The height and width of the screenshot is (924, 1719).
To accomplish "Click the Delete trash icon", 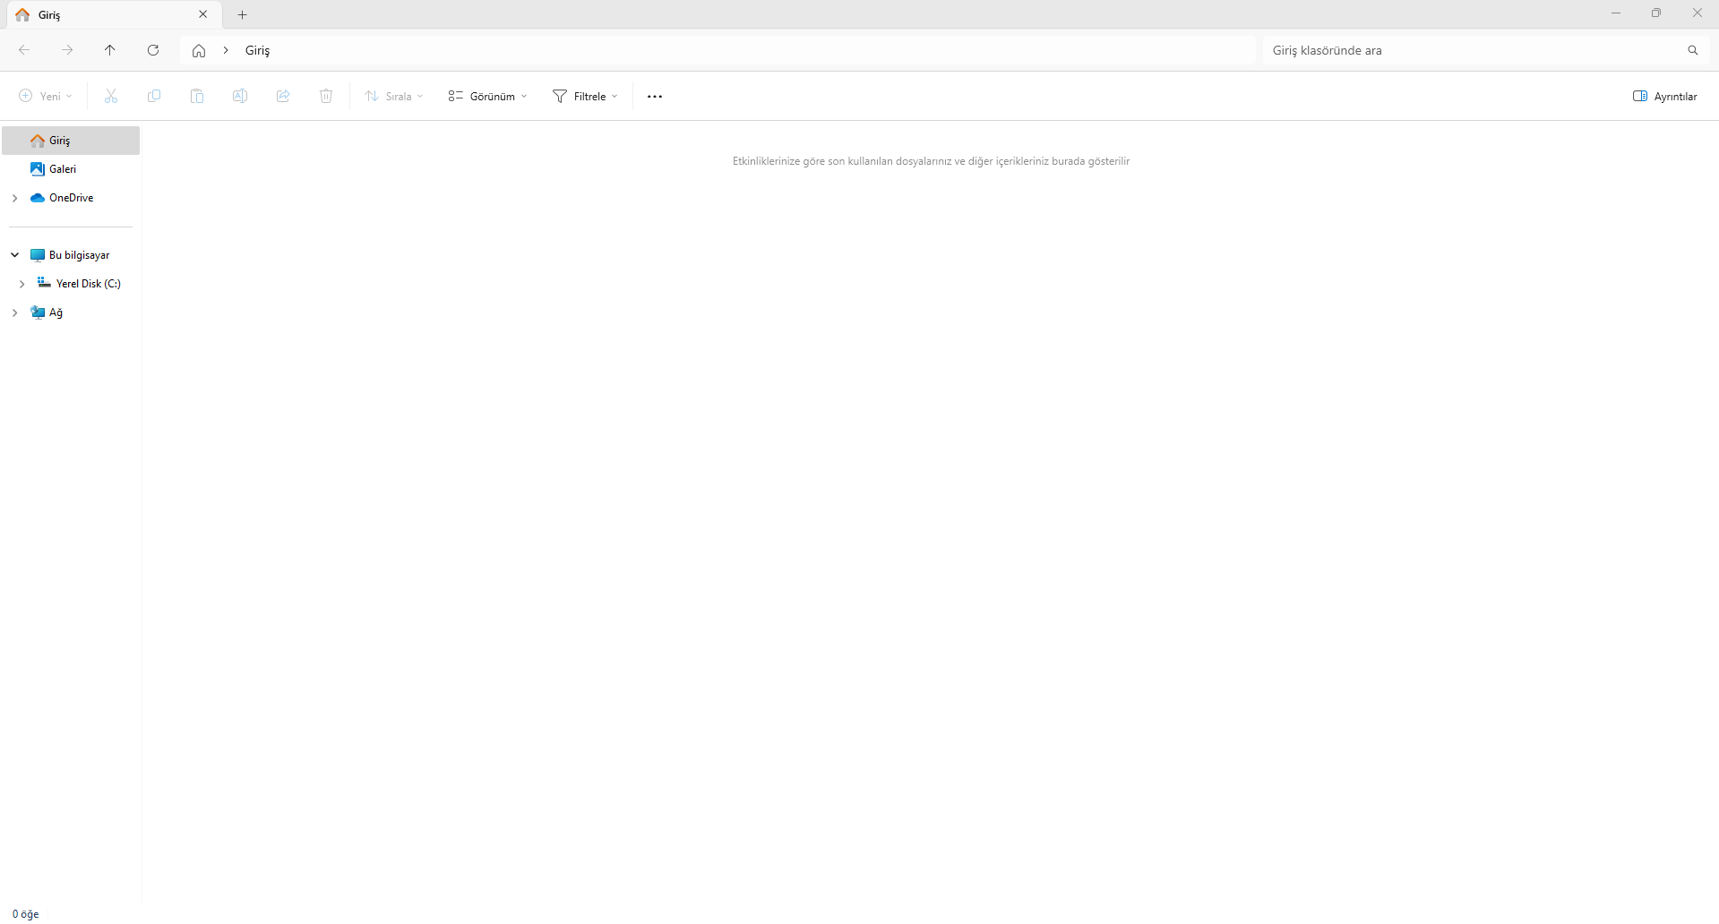I will 326,96.
